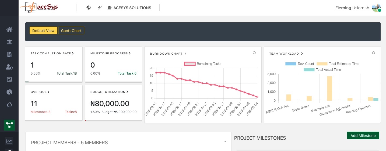
Task: Click the bank building icon in the sidebar
Action: tap(9, 42)
